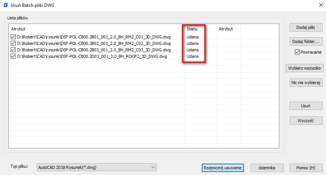Uncheck the RM2_C01_3D_DWG.dwg file checkbox
Image resolution: width=326 pixels, height=175 pixels.
(13, 37)
